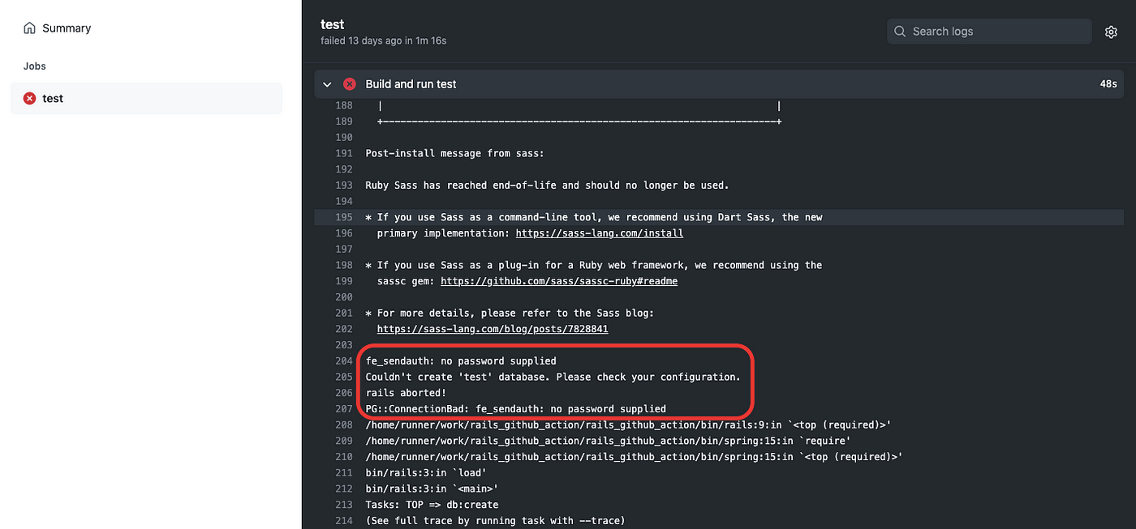Click the magnifier icon in Search logs
This screenshot has width=1136, height=529.
point(900,32)
